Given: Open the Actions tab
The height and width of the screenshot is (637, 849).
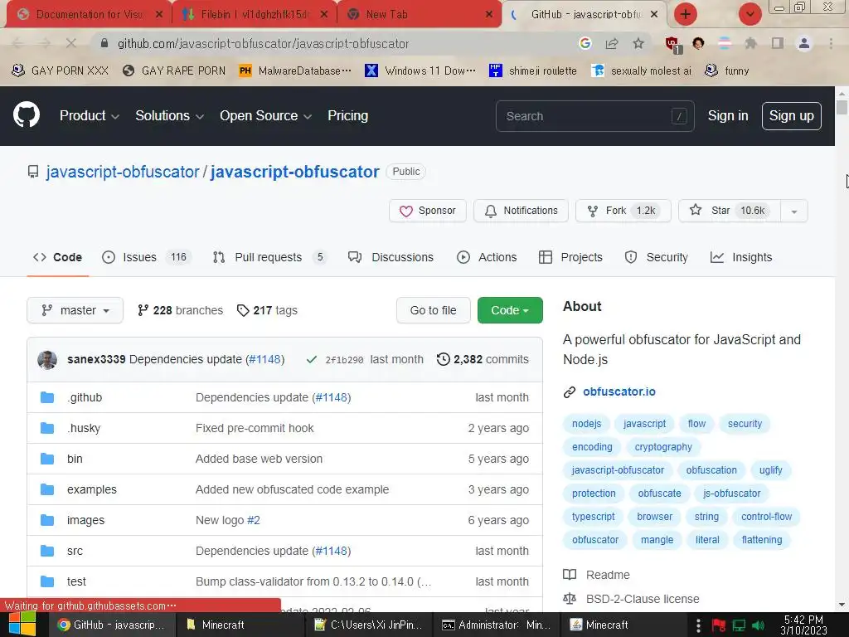Looking at the screenshot, I should pyautogui.click(x=487, y=257).
